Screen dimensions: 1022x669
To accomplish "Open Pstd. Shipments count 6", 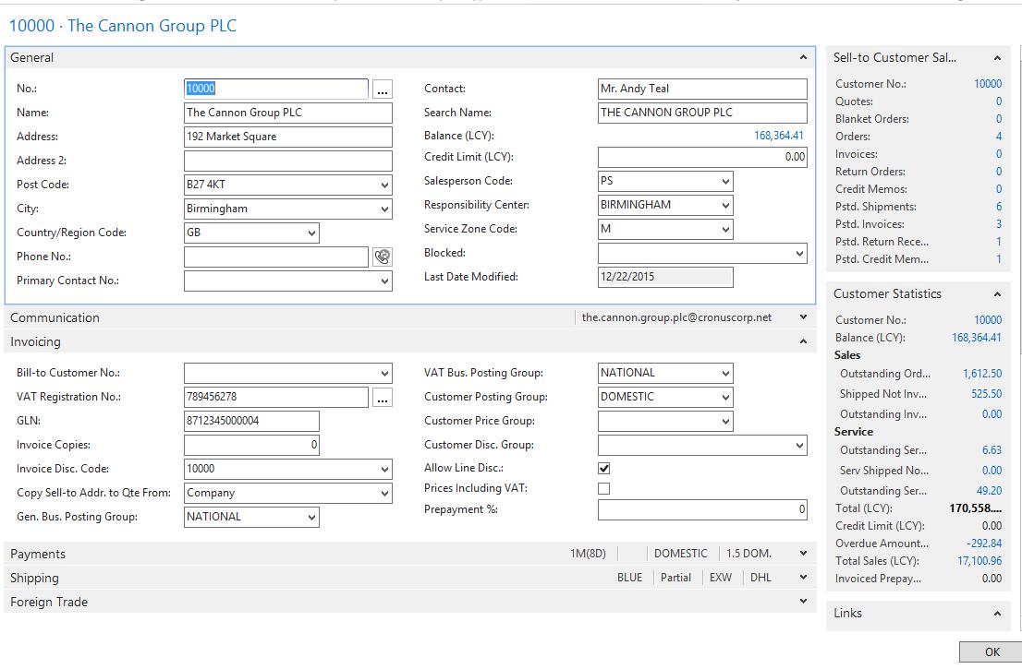I will pyautogui.click(x=999, y=207).
